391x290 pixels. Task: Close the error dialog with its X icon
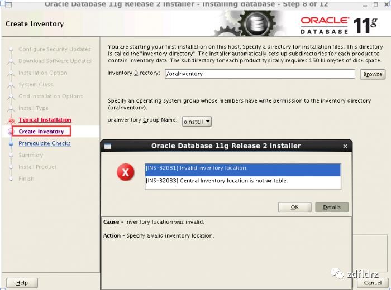tap(345, 146)
